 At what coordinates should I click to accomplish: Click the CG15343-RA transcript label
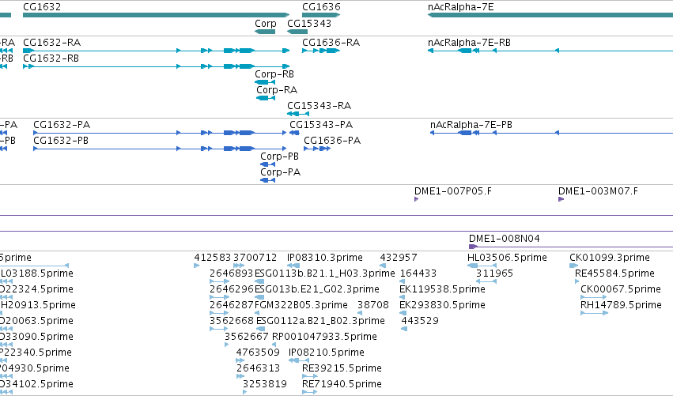pos(319,106)
